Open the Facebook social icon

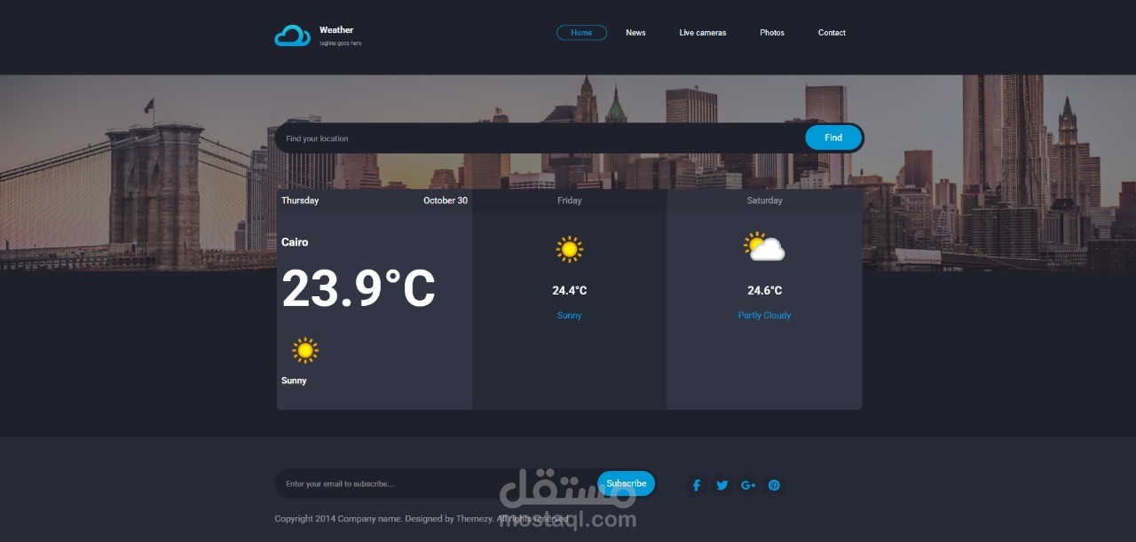pyautogui.click(x=696, y=484)
